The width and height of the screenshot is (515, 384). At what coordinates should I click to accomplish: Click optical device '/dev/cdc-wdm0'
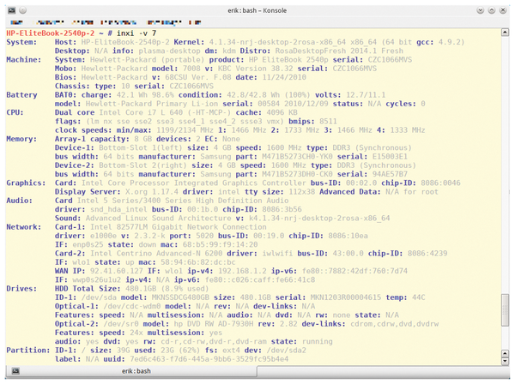[x=132, y=306]
